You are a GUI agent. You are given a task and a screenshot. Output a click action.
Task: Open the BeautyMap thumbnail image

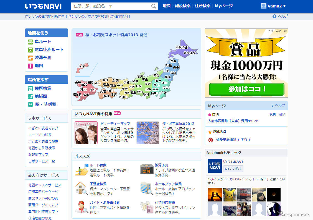pyautogui.click(x=86, y=133)
